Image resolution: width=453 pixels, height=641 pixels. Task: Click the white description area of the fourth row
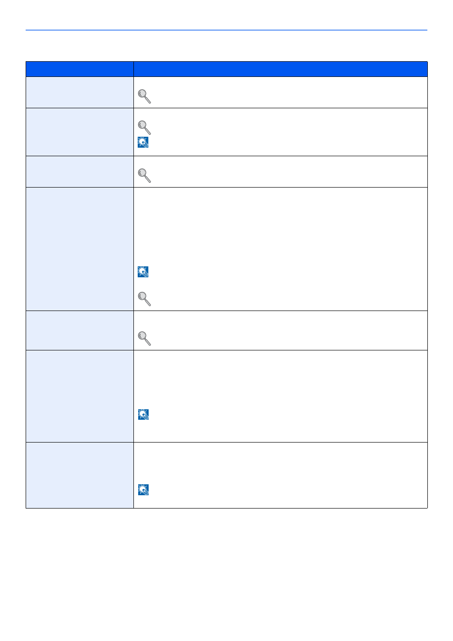coord(281,249)
